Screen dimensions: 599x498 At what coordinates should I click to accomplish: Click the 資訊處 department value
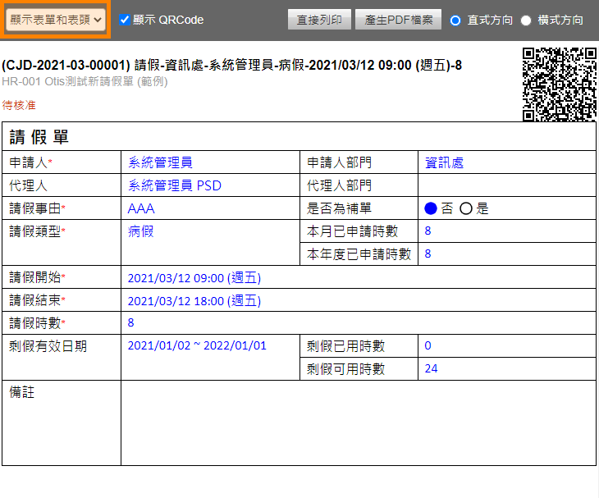point(444,162)
